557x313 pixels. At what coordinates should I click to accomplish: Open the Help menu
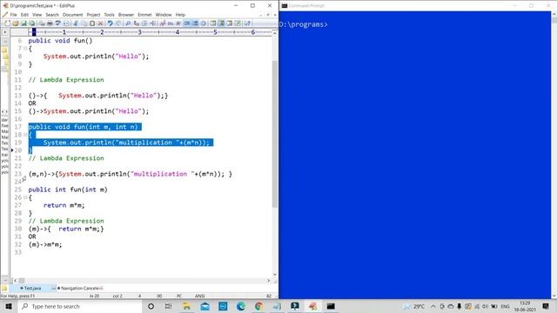[x=180, y=15]
